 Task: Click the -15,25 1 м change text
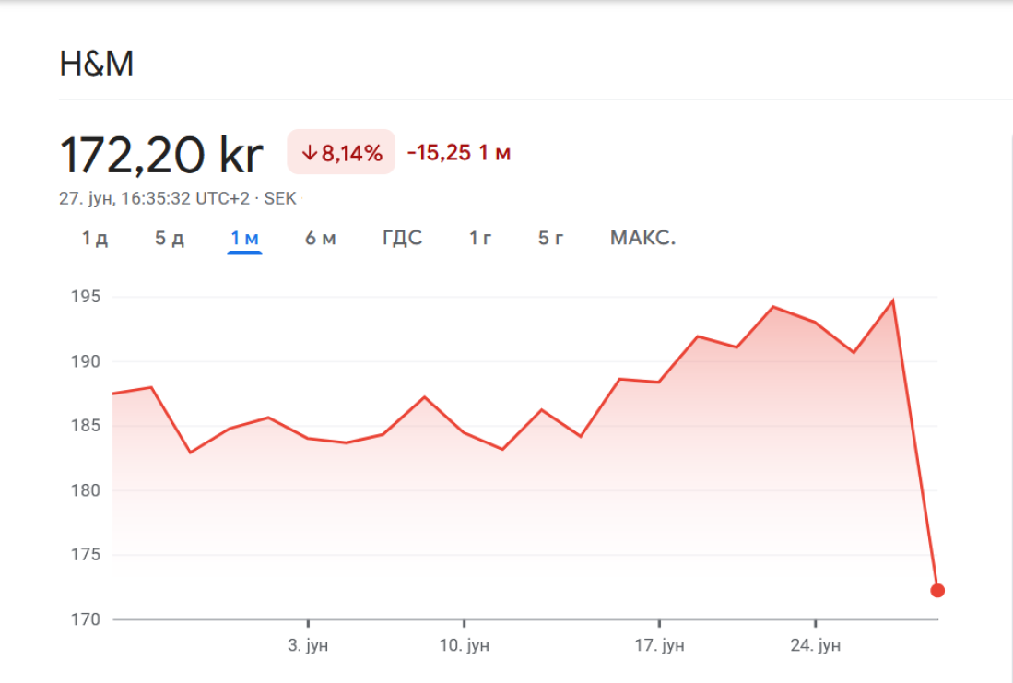(459, 153)
